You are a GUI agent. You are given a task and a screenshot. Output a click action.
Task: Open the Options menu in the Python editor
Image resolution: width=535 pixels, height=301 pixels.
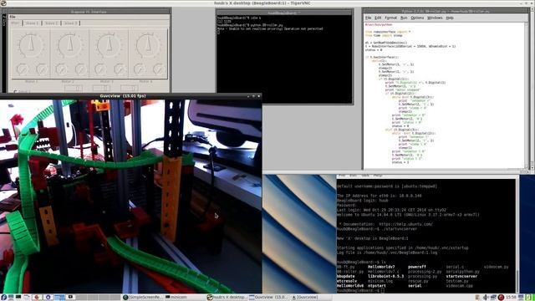(x=417, y=18)
